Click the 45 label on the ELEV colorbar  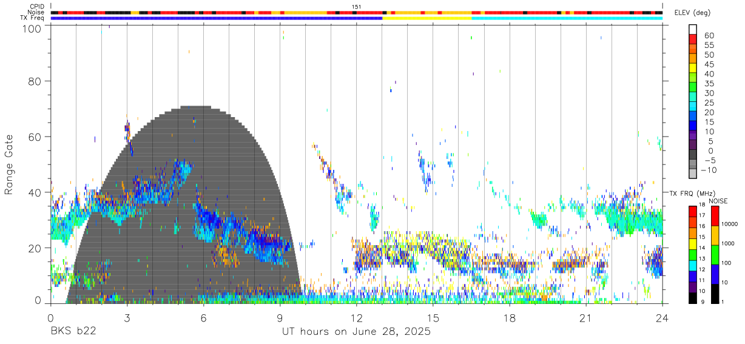(x=708, y=64)
